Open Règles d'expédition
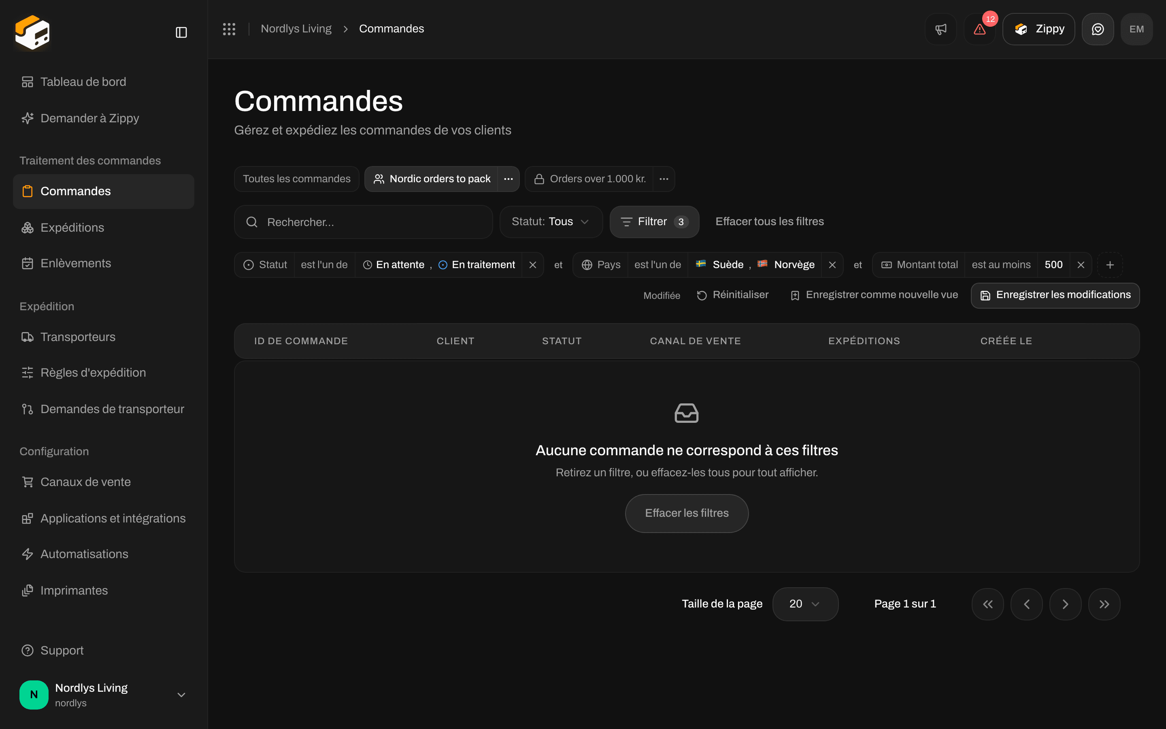This screenshot has width=1166, height=729. coord(104,373)
